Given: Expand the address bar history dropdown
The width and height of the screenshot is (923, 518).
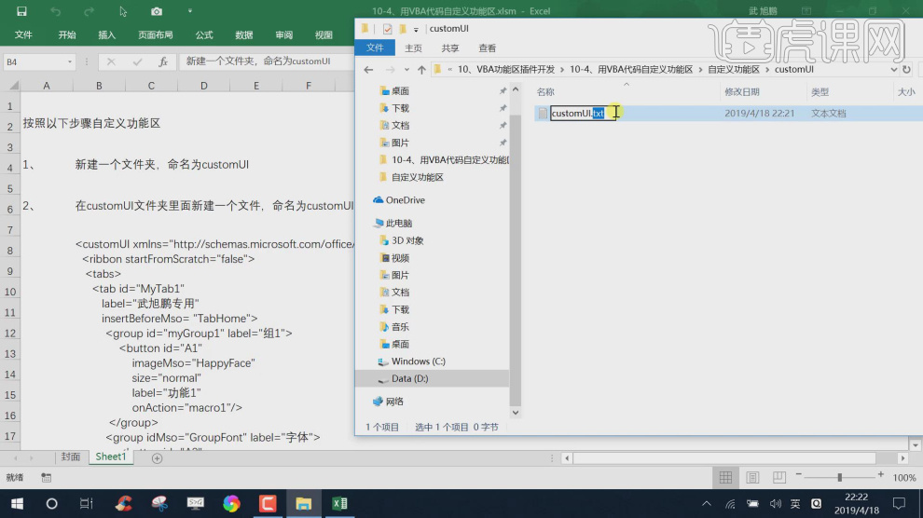Looking at the screenshot, I should tap(893, 69).
